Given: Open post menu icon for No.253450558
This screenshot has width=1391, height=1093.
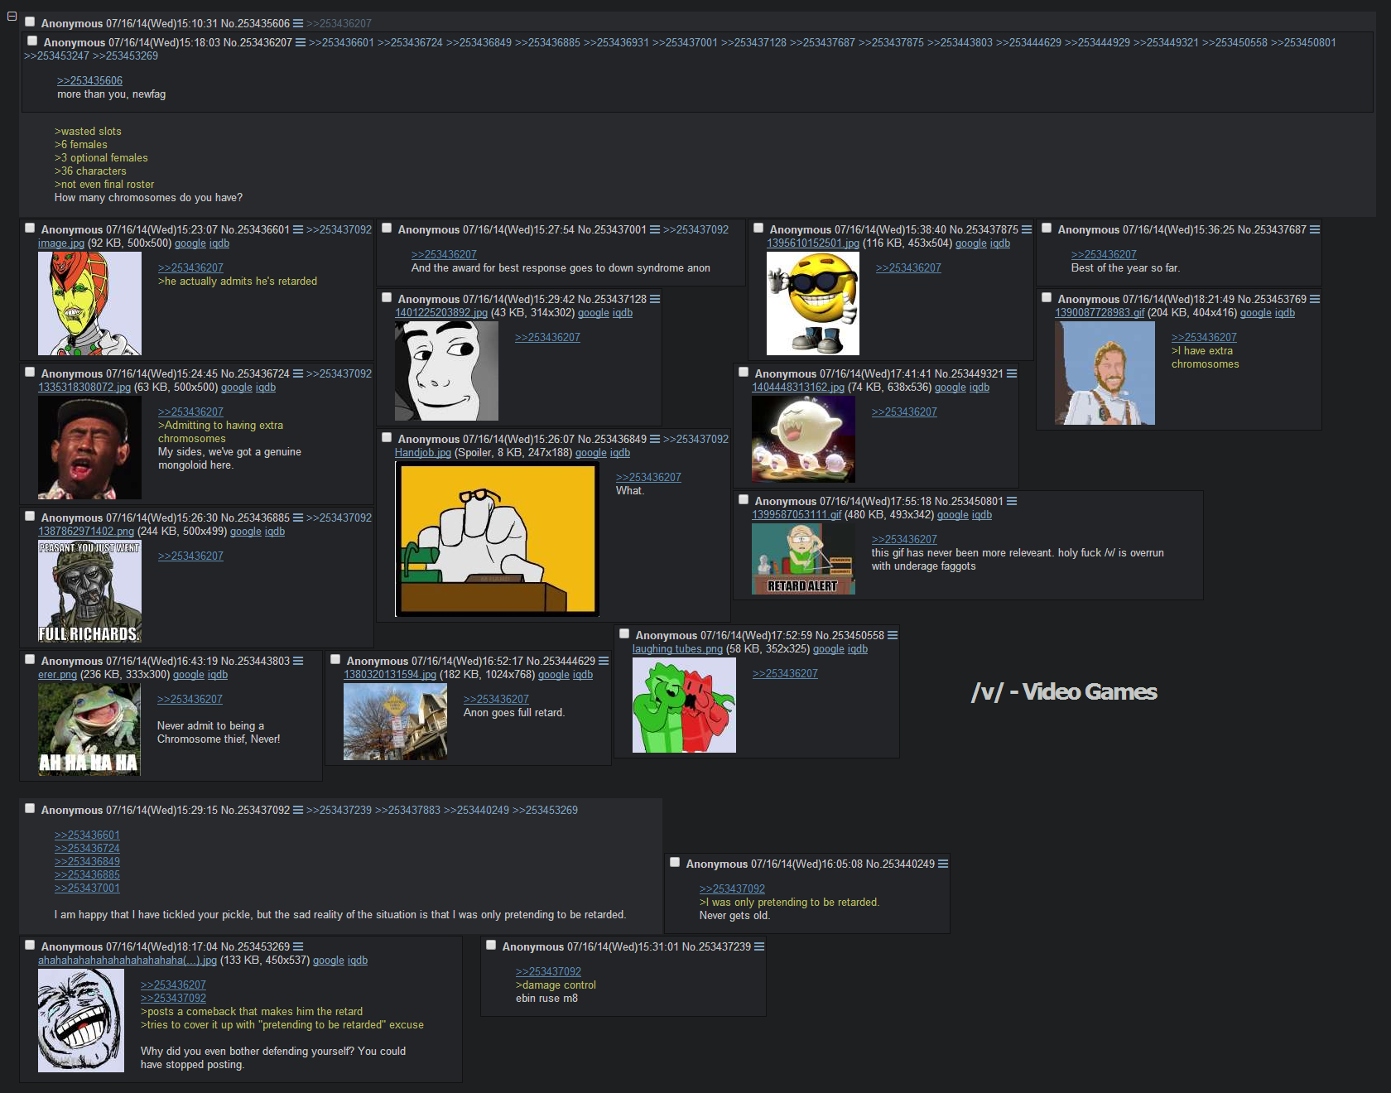Looking at the screenshot, I should coord(893,635).
